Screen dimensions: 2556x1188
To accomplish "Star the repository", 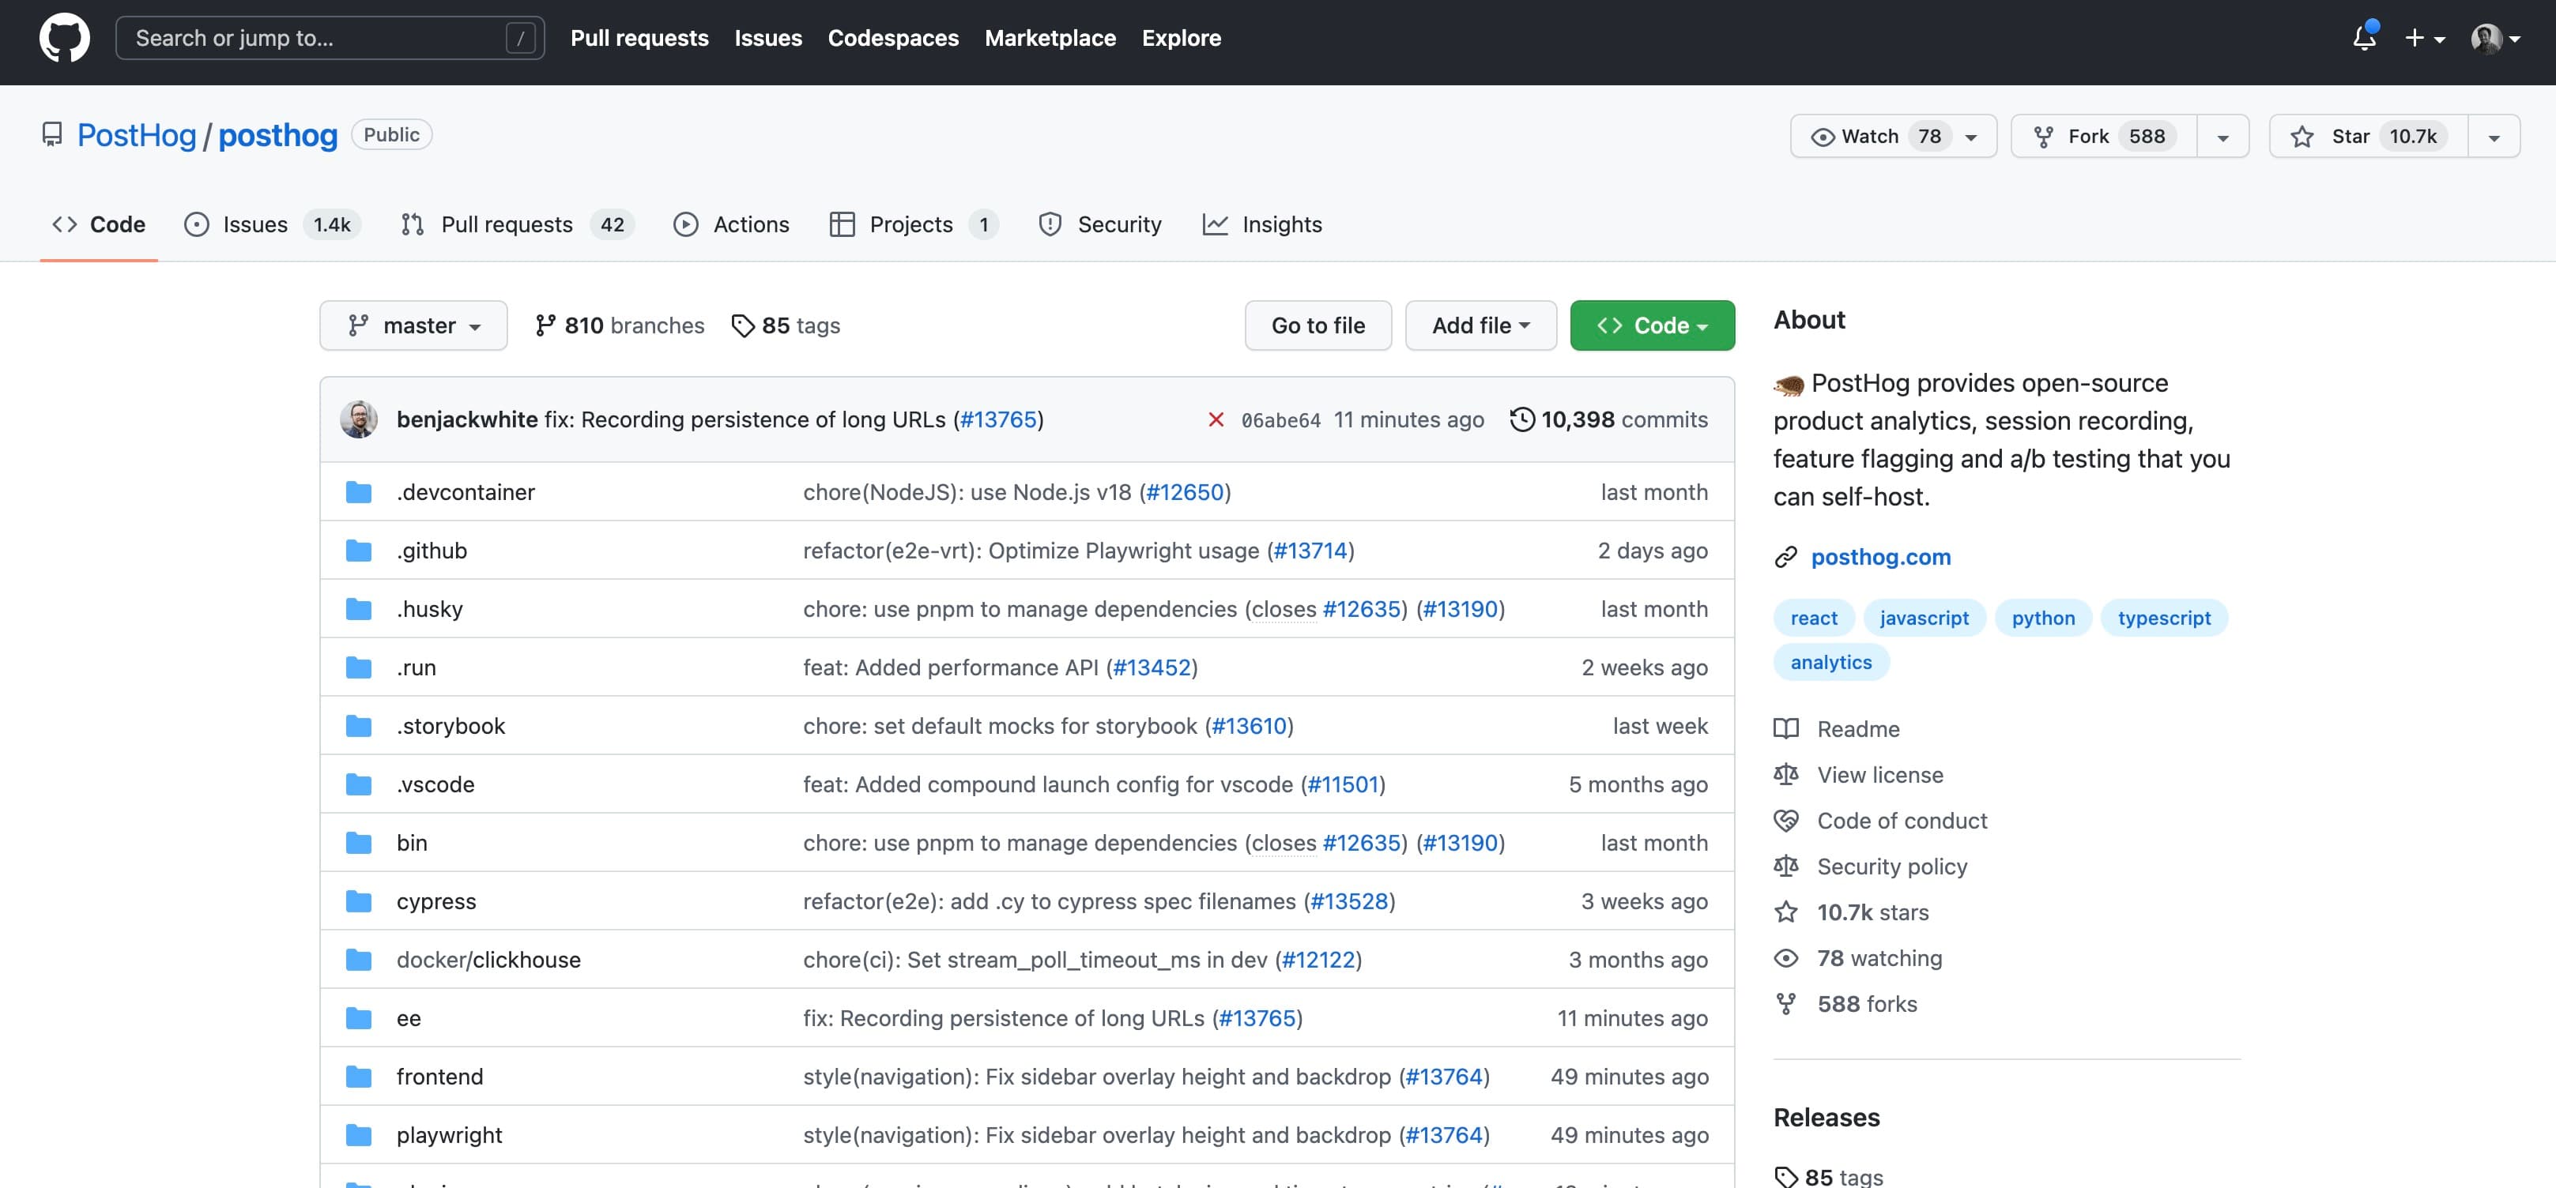I will [2369, 136].
